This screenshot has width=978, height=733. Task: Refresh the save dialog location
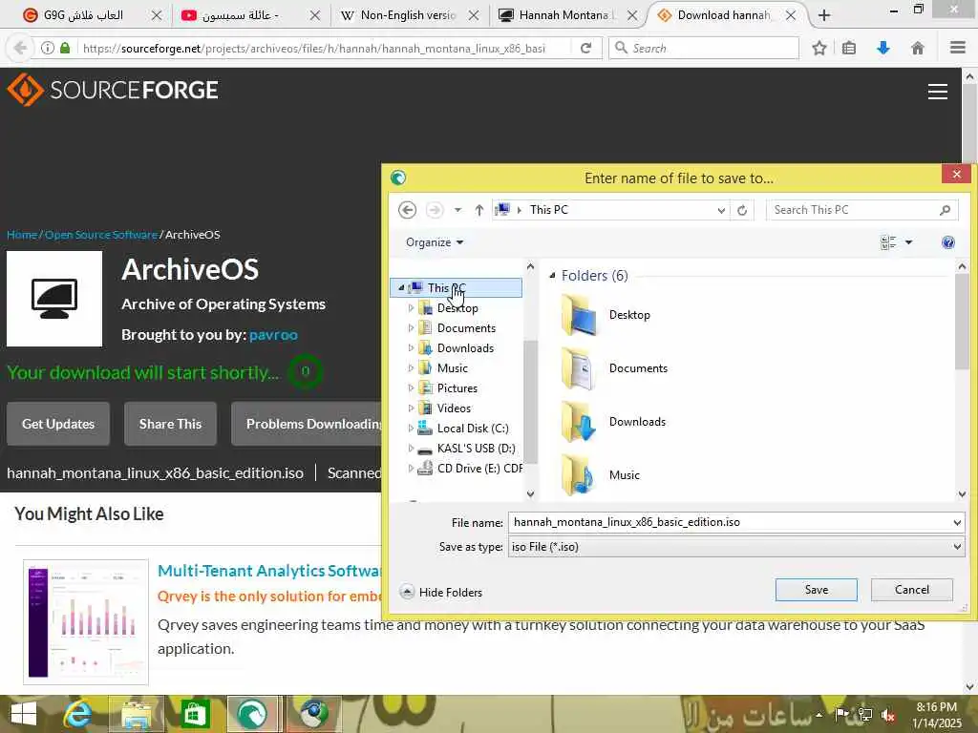tap(742, 210)
